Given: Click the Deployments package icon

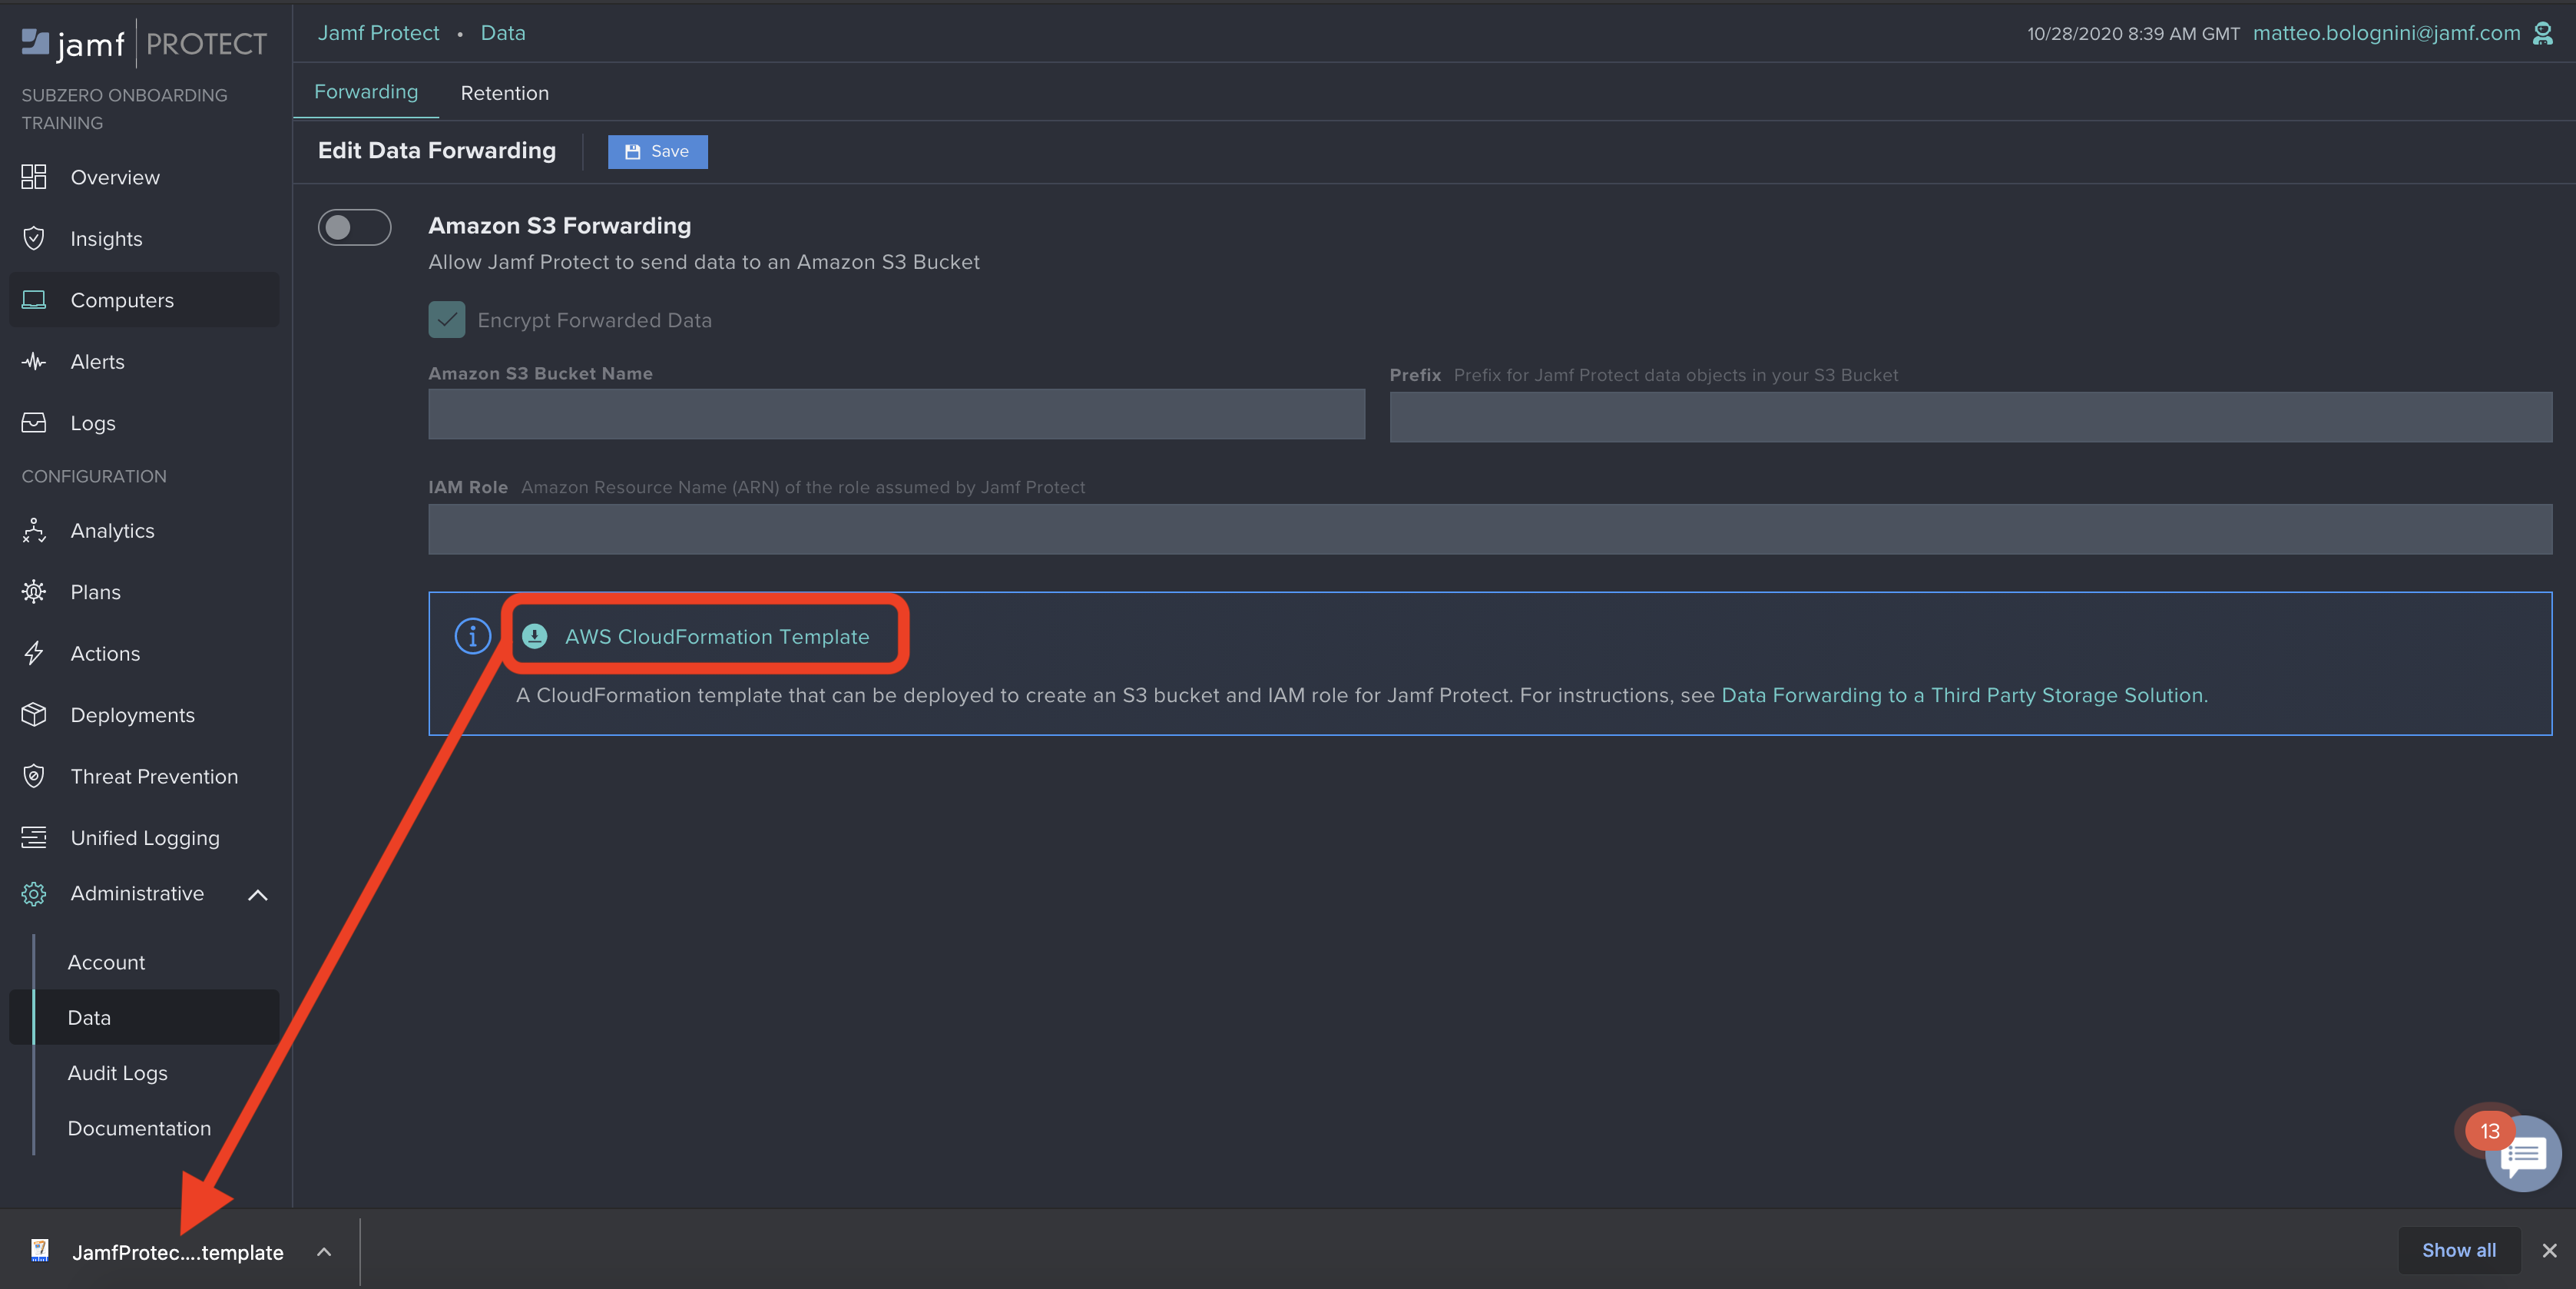Looking at the screenshot, I should point(34,714).
